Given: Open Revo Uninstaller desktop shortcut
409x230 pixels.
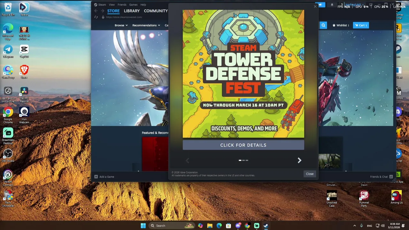Looking at the screenshot, I should click(x=8, y=199).
